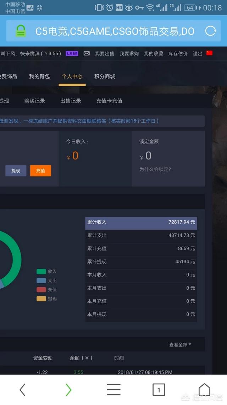This screenshot has height=405, width=227.
Task: Click the 余额（￥） column header
Action: tap(81, 358)
